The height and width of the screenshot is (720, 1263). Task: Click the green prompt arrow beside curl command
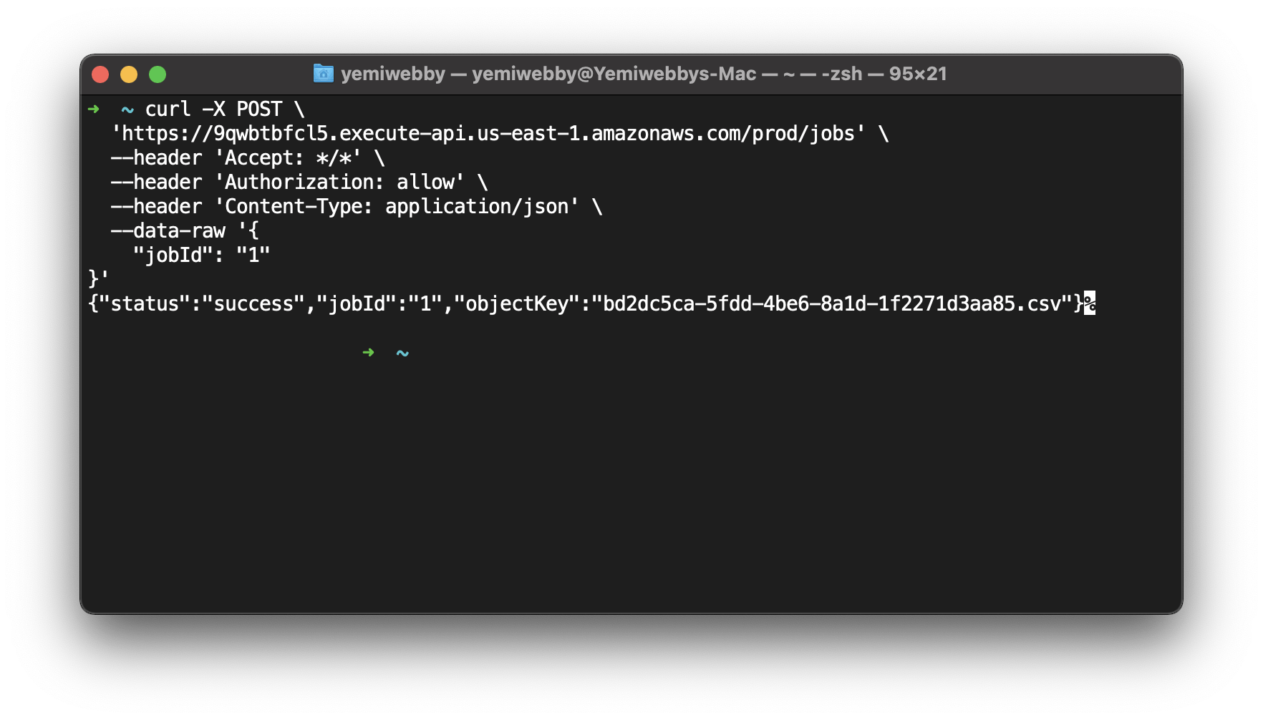(94, 109)
